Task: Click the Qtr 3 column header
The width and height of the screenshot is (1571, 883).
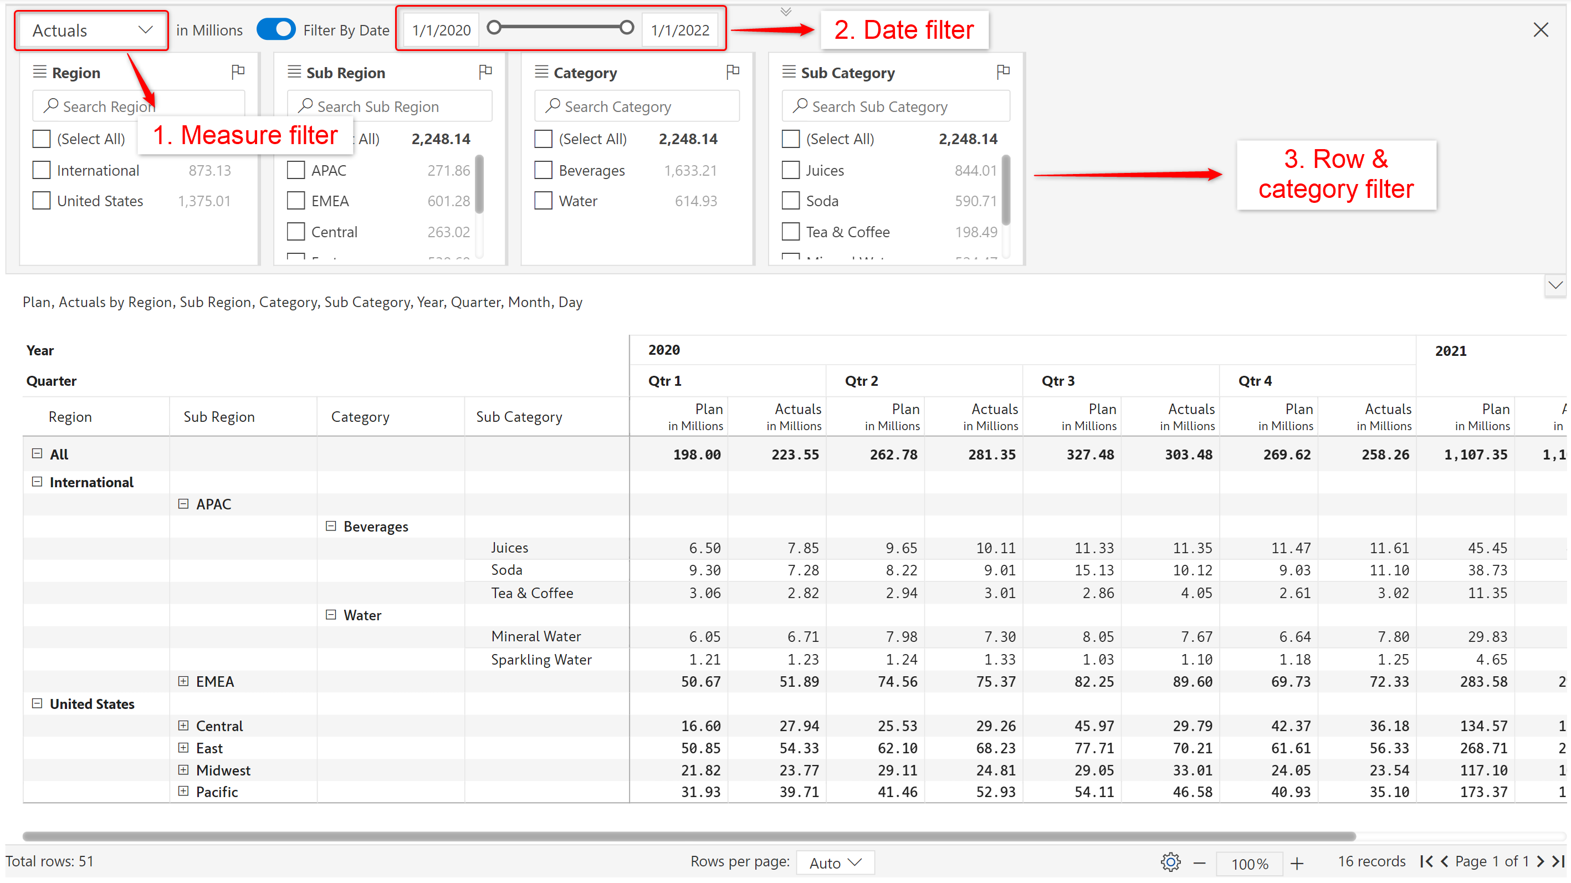Action: (1058, 381)
